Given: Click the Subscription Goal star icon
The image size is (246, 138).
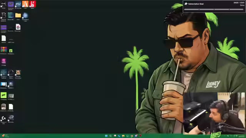Looking at the screenshot, I should (x=186, y=4).
